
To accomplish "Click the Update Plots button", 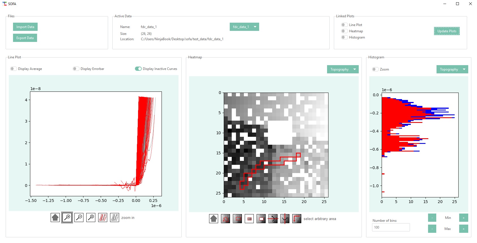I will click(447, 31).
